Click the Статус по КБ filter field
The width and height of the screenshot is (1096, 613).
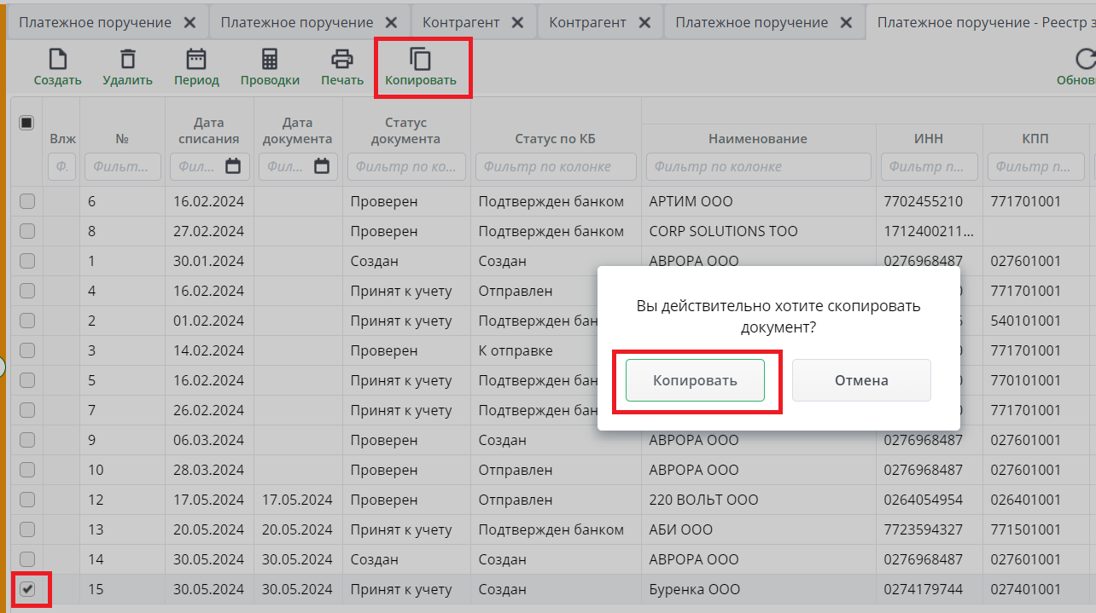(555, 166)
